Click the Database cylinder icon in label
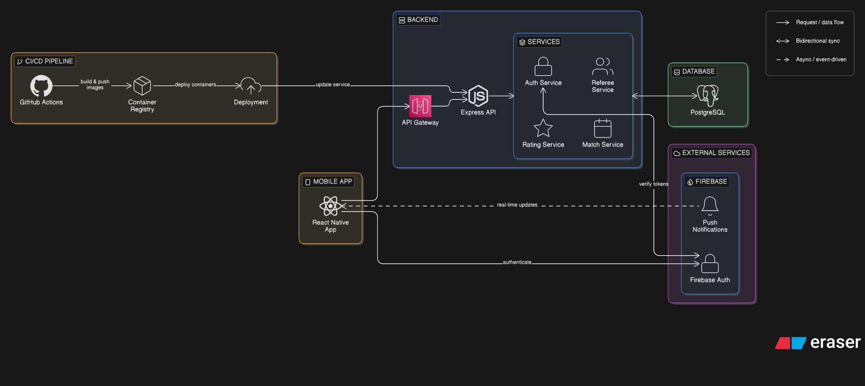This screenshot has height=386, width=865. [x=677, y=72]
